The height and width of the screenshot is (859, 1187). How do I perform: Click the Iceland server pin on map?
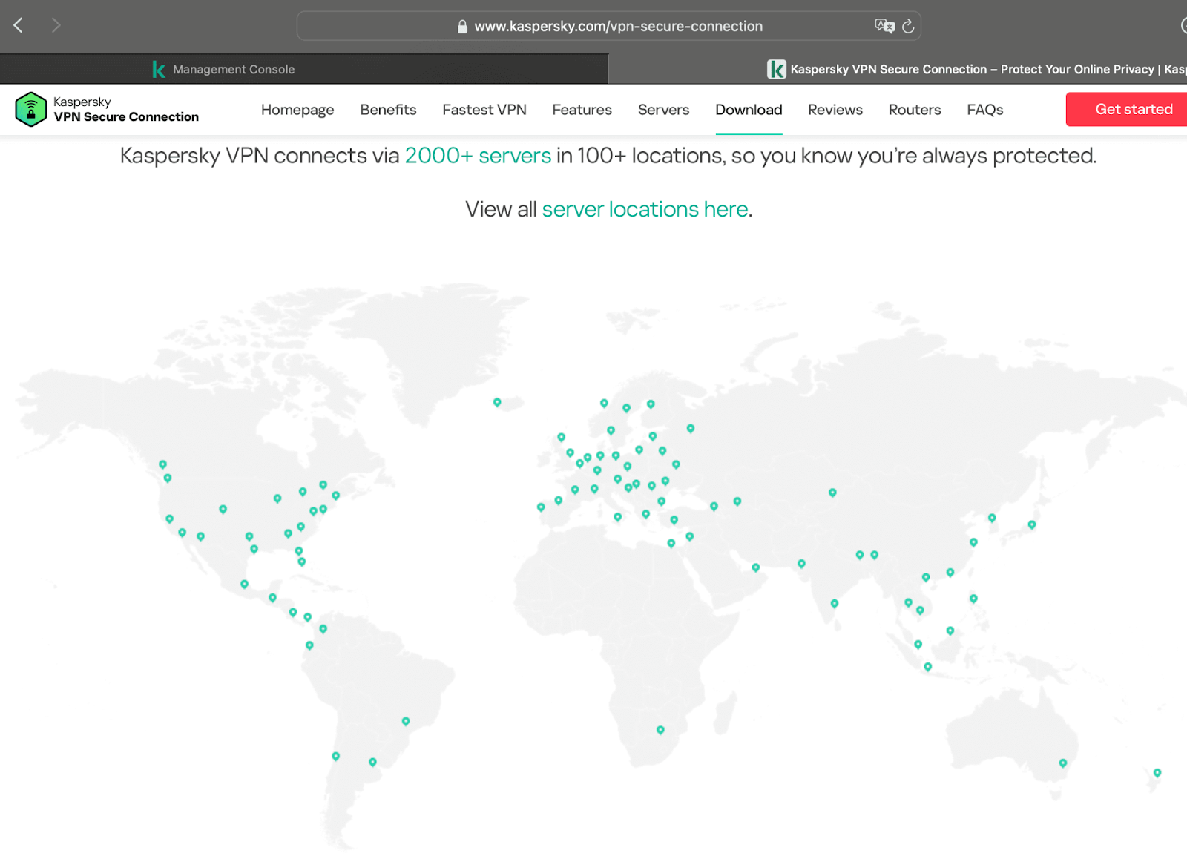click(497, 402)
